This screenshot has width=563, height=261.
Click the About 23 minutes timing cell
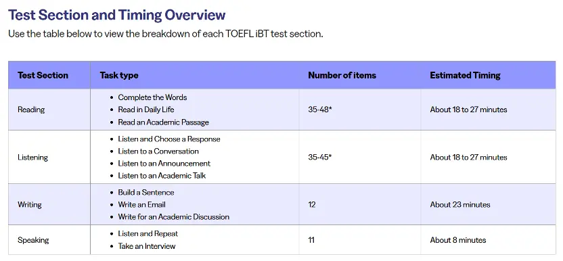click(x=460, y=205)
